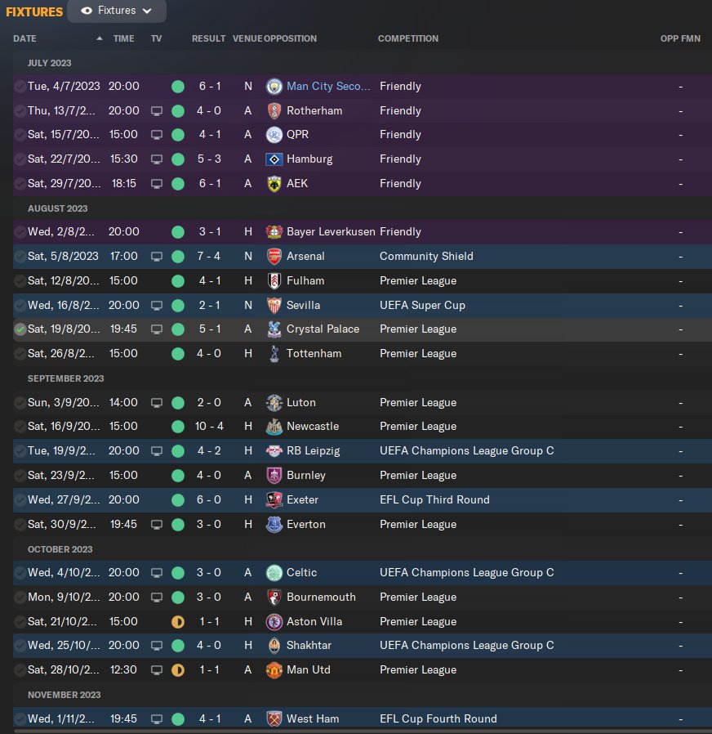Sort by the Competition column header

click(408, 38)
